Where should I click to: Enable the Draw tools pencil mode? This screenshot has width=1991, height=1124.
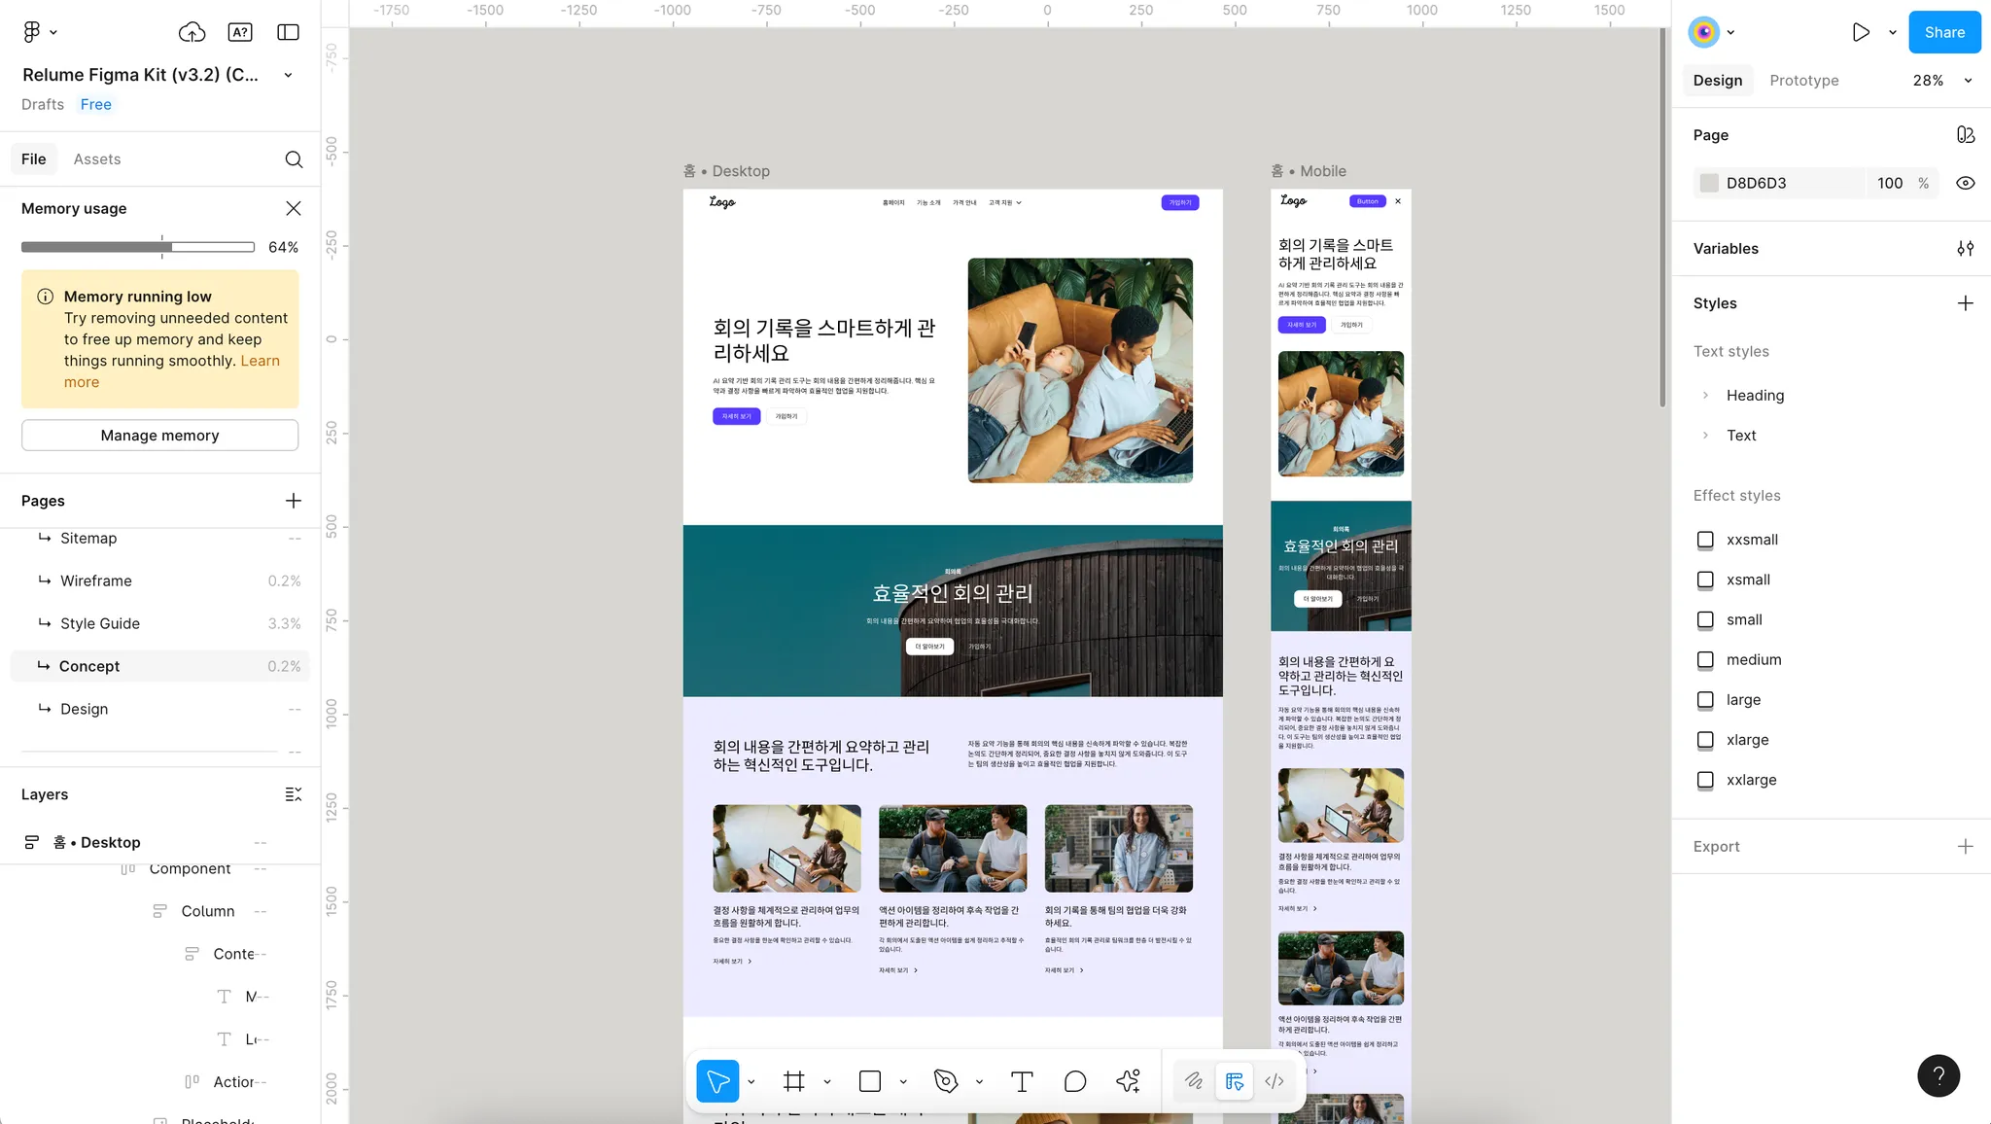1192,1080
